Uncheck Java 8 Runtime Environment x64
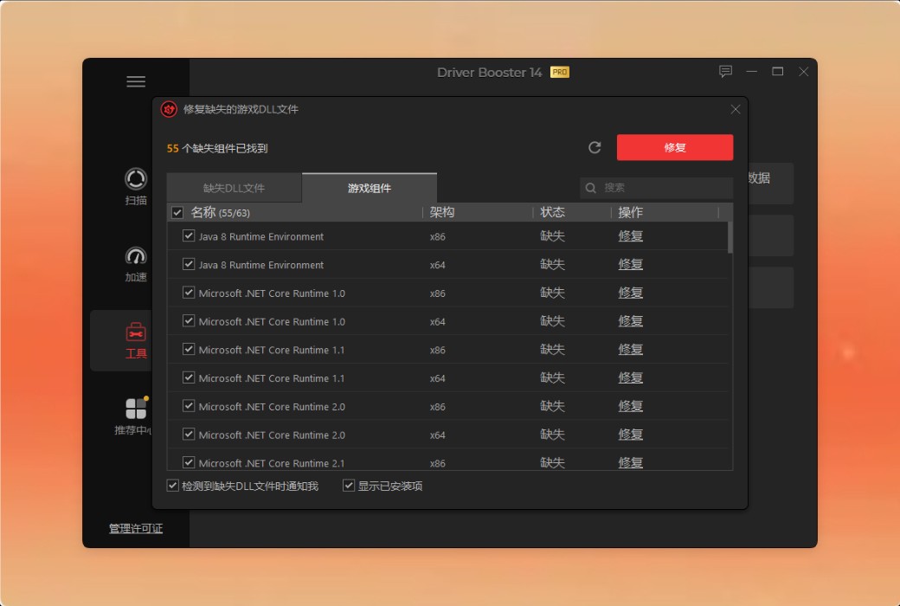Viewport: 900px width, 606px height. tap(189, 264)
